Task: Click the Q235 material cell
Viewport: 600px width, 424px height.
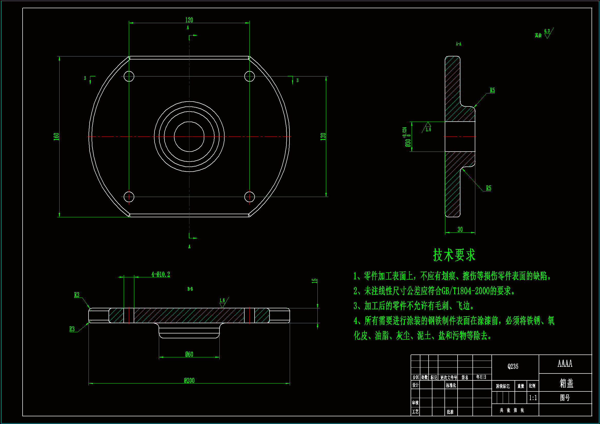Action: click(513, 366)
